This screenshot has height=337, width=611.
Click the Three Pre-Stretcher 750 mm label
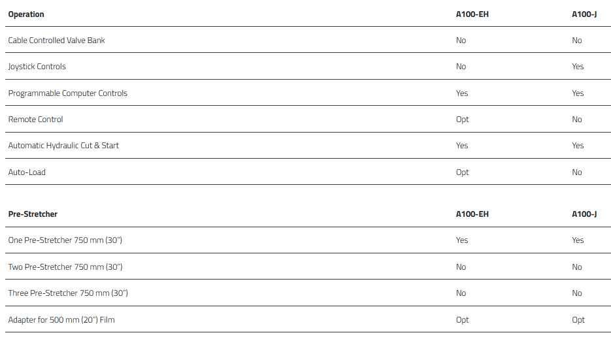click(68, 293)
